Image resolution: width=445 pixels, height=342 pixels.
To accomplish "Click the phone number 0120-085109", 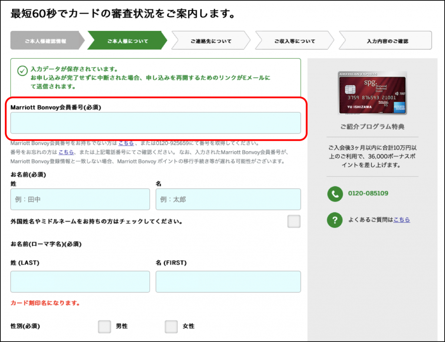I will 368,193.
